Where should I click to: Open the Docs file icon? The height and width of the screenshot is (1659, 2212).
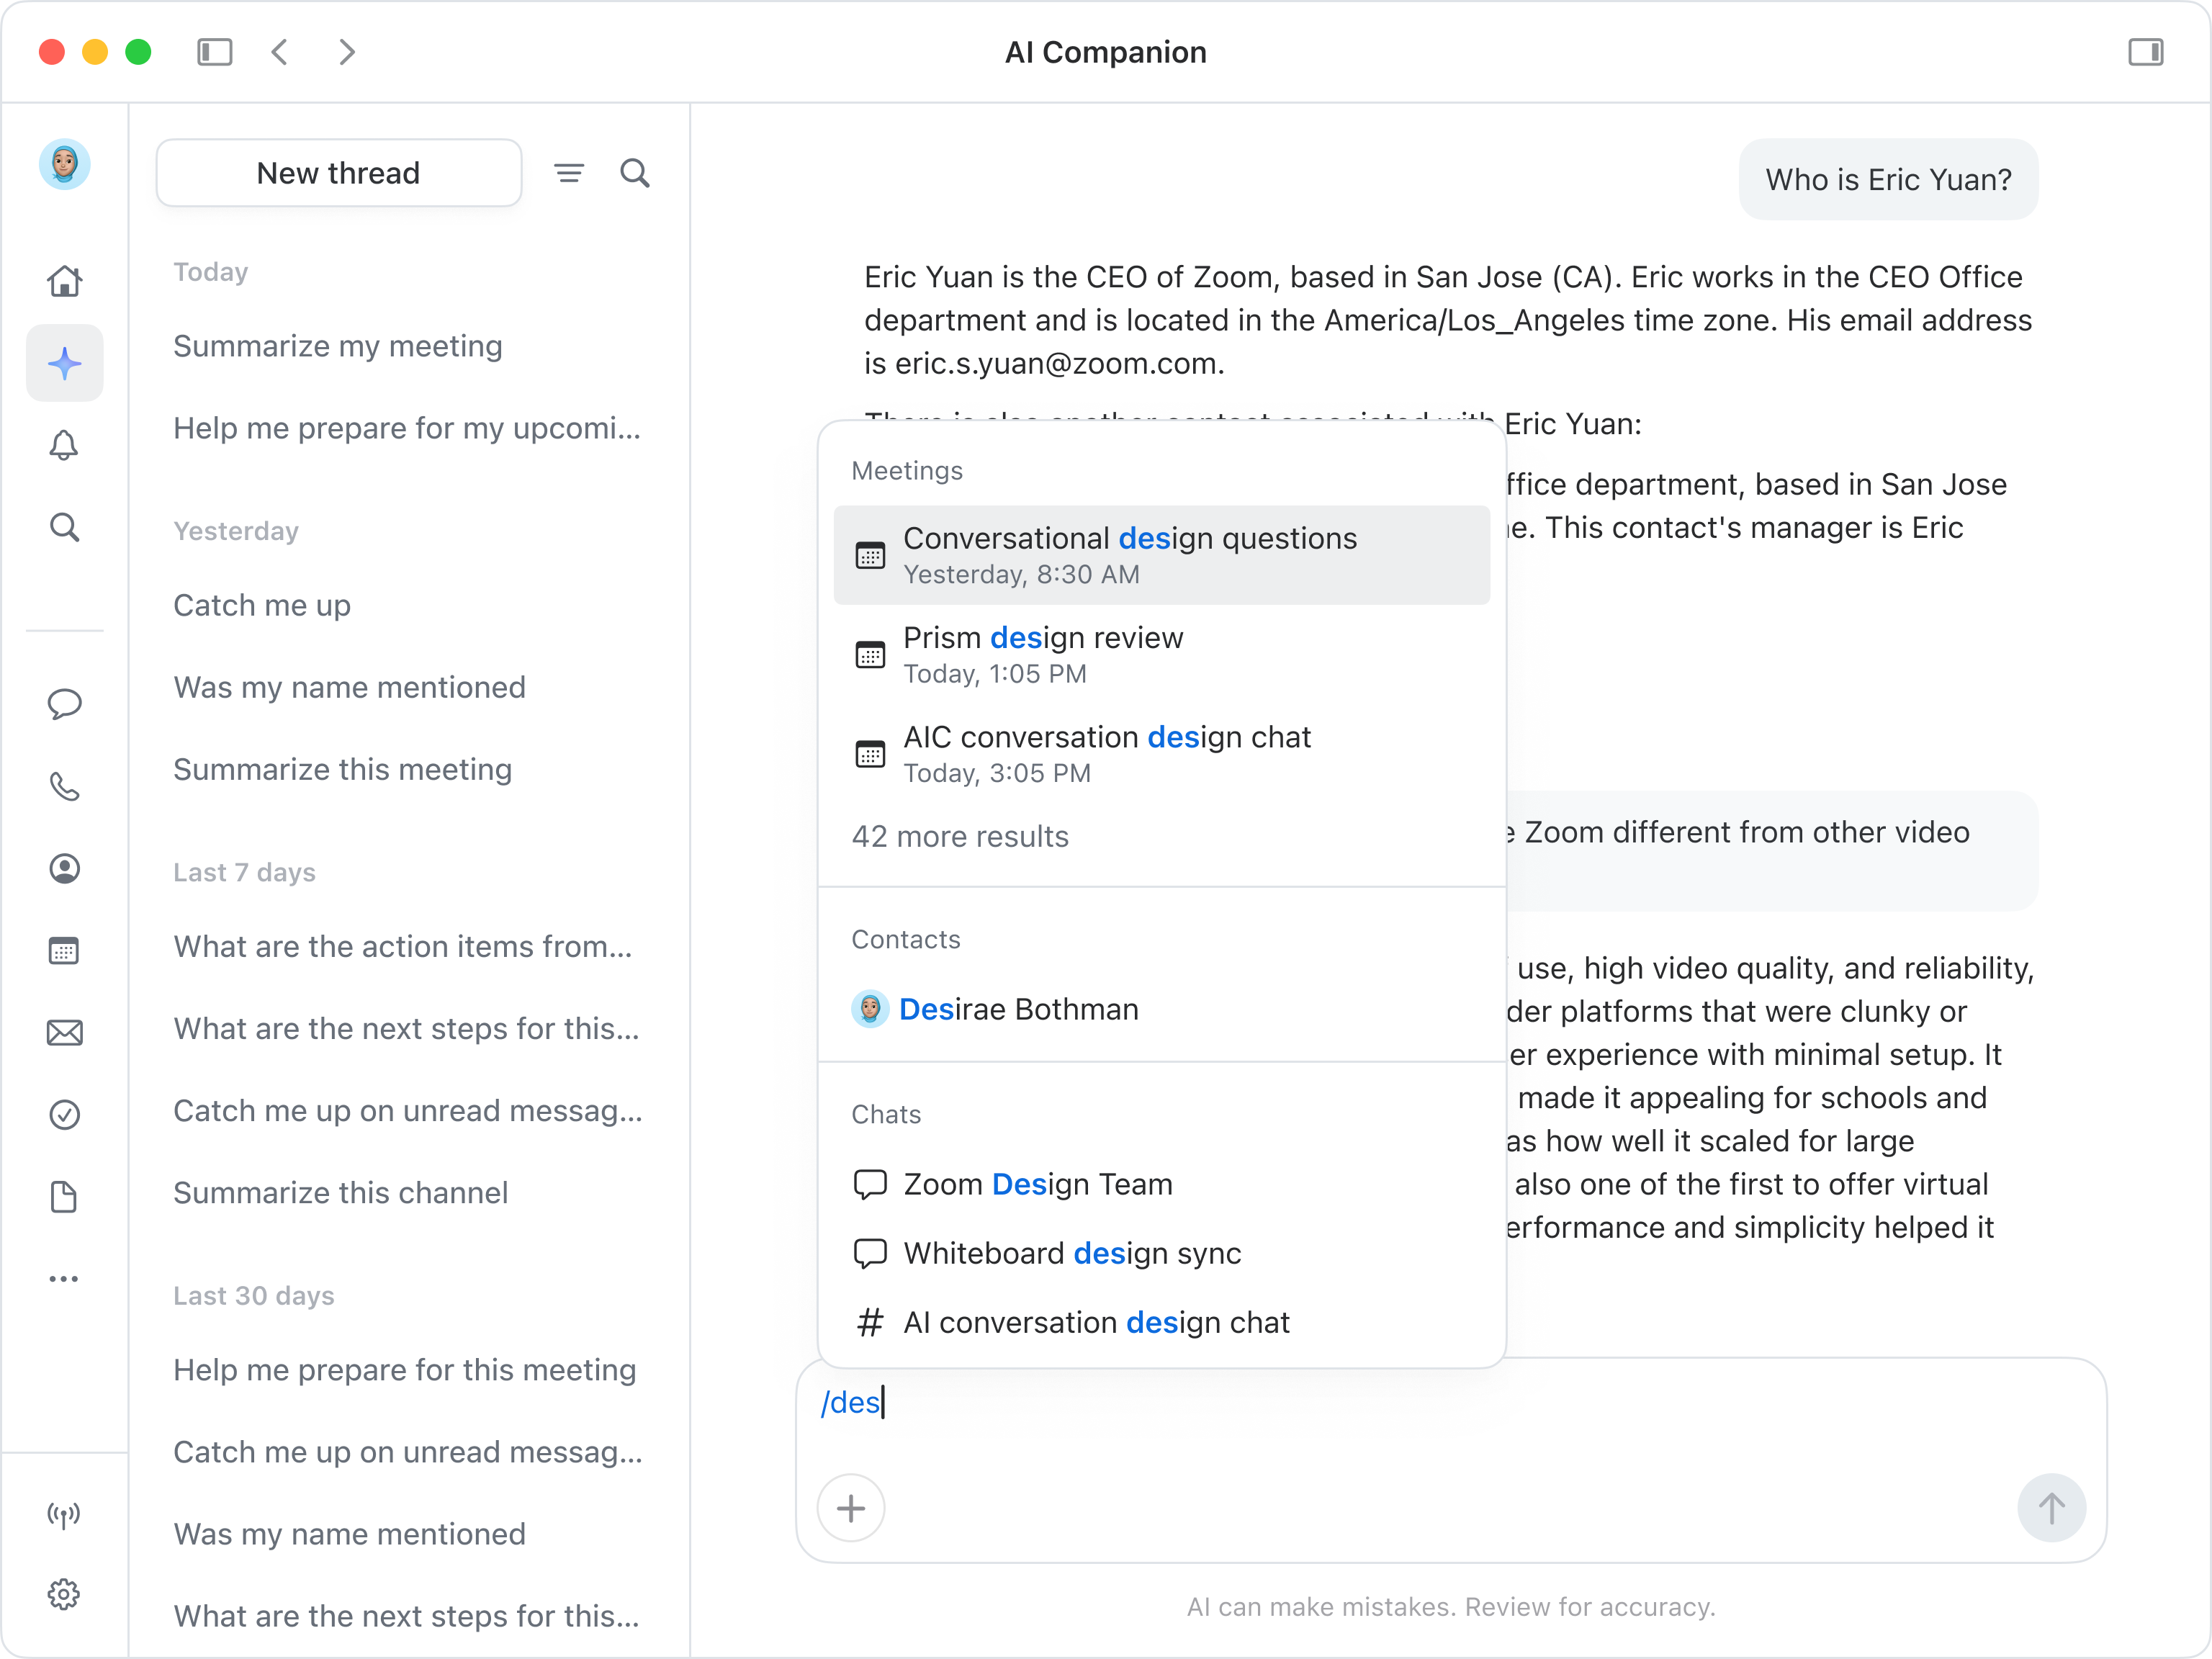click(x=64, y=1196)
